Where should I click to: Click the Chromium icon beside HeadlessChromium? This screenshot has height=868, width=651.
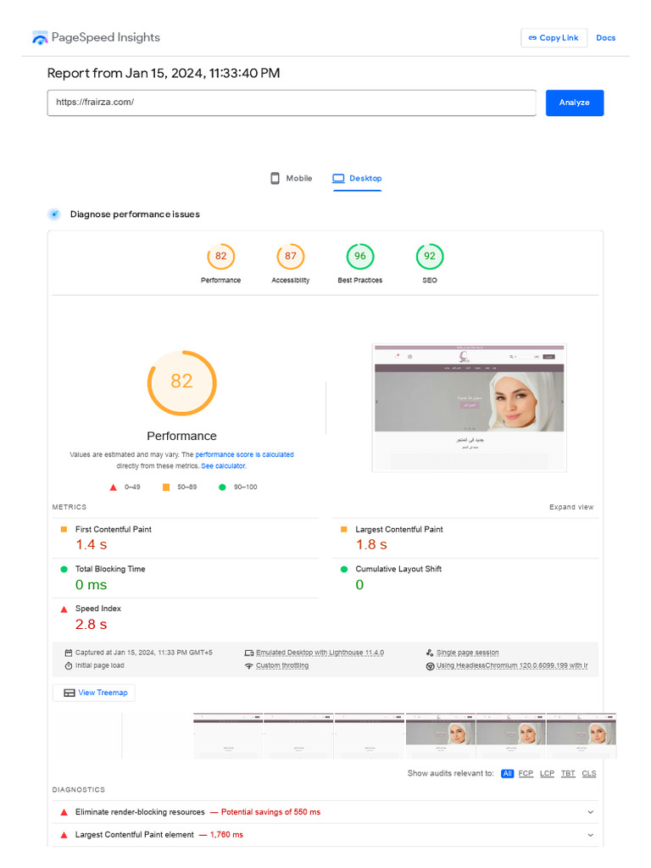point(430,666)
